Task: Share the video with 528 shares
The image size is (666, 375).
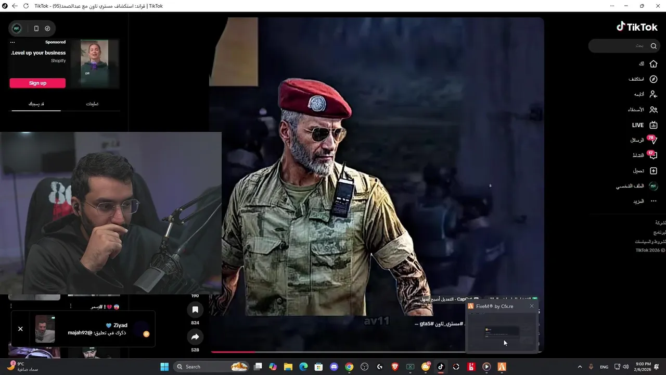Action: click(x=195, y=337)
